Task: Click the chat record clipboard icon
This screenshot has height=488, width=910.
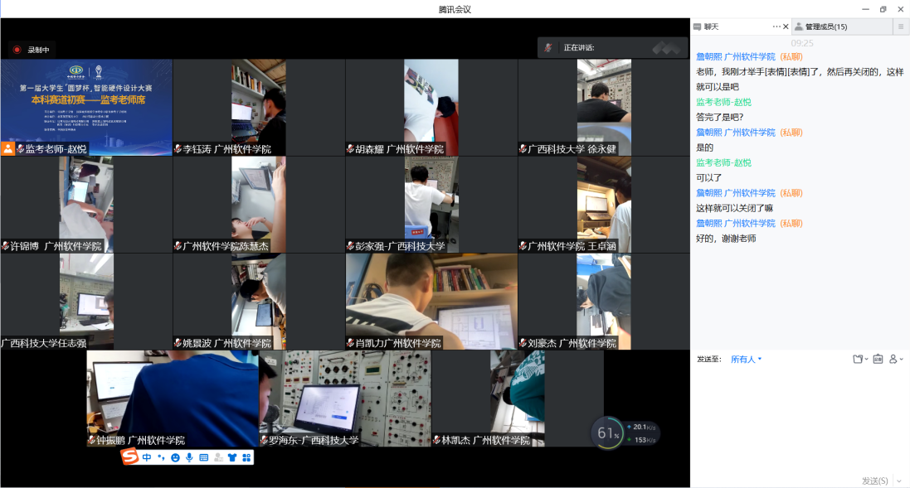Action: 878,360
